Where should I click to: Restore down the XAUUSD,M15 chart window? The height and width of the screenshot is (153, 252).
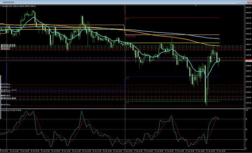pos(244,2)
